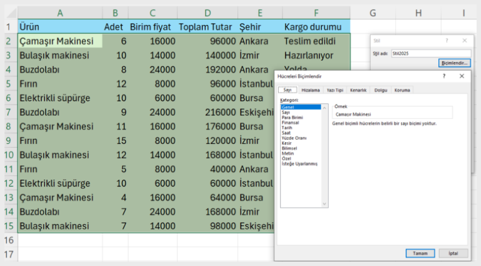Click the Biçimlendir... button in Stil dialog
This screenshot has height=266, width=481.
click(x=454, y=63)
